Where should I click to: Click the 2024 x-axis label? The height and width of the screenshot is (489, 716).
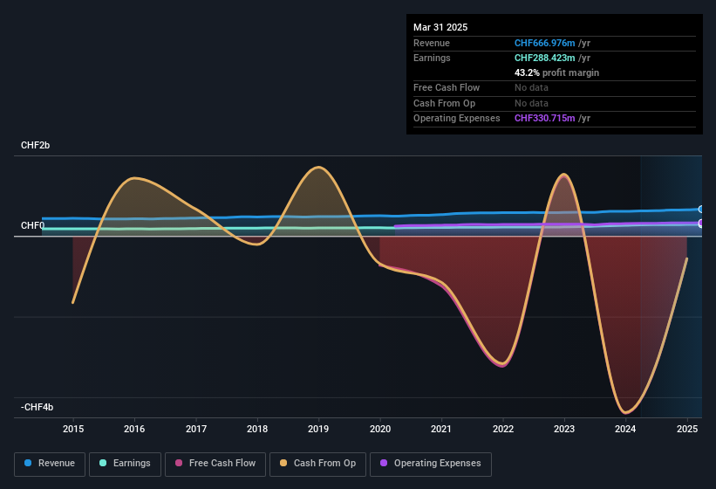coord(625,429)
